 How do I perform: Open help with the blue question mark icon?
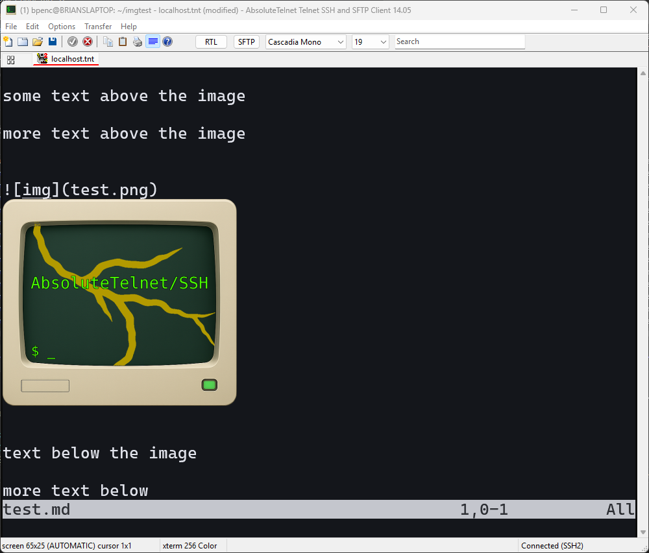(x=167, y=41)
